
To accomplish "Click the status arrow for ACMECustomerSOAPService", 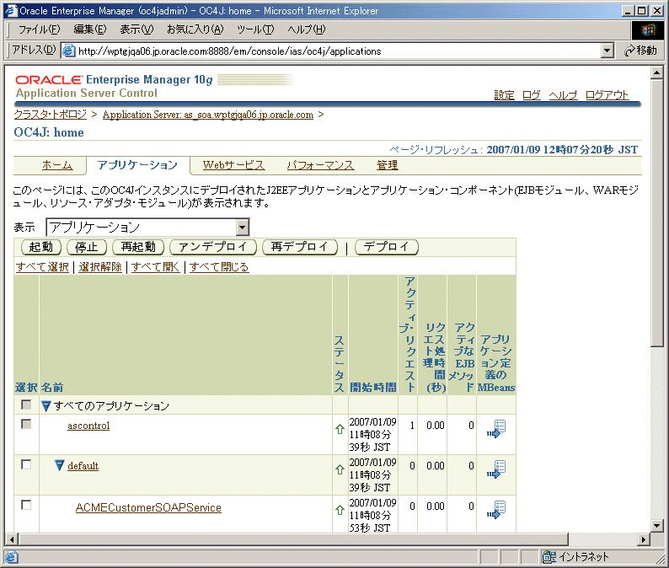I will (x=340, y=510).
